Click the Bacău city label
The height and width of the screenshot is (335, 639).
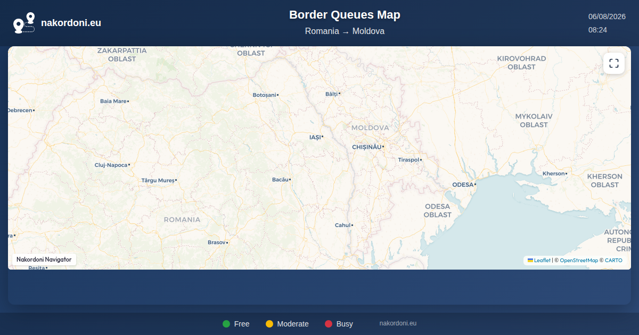pyautogui.click(x=280, y=180)
